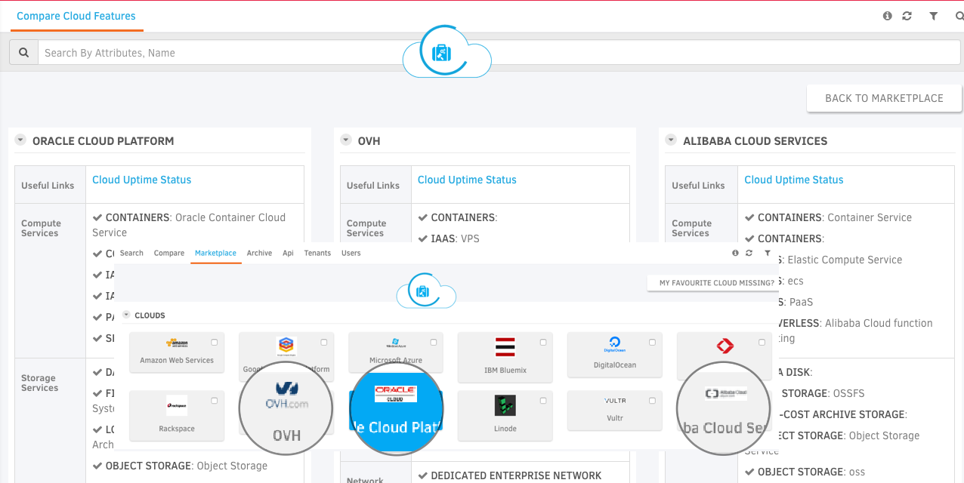Open the Tenants tab in inset
The image size is (964, 483).
click(x=317, y=254)
